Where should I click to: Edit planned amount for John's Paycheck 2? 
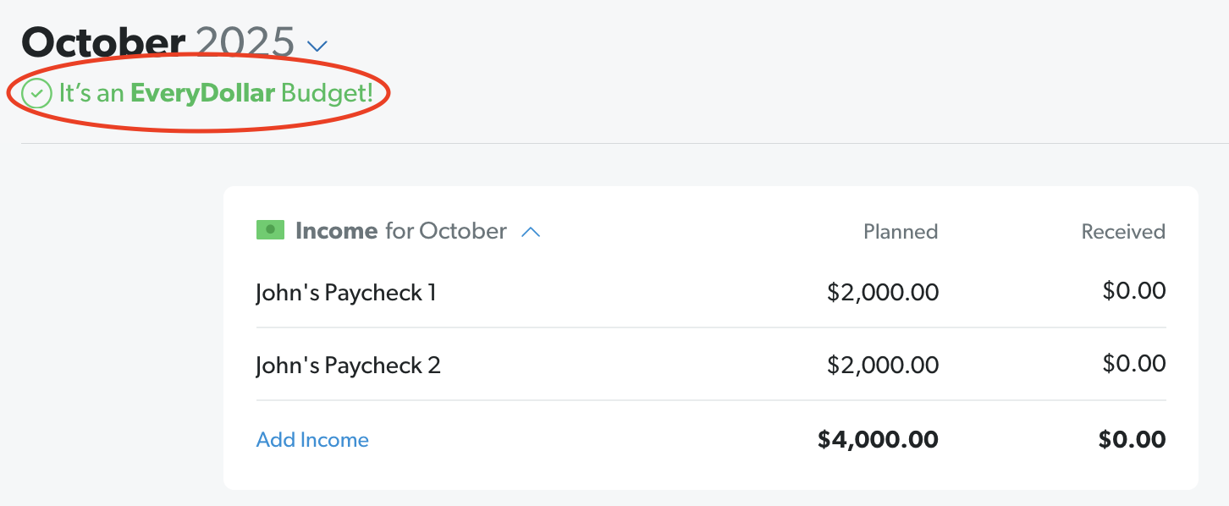[x=884, y=364]
